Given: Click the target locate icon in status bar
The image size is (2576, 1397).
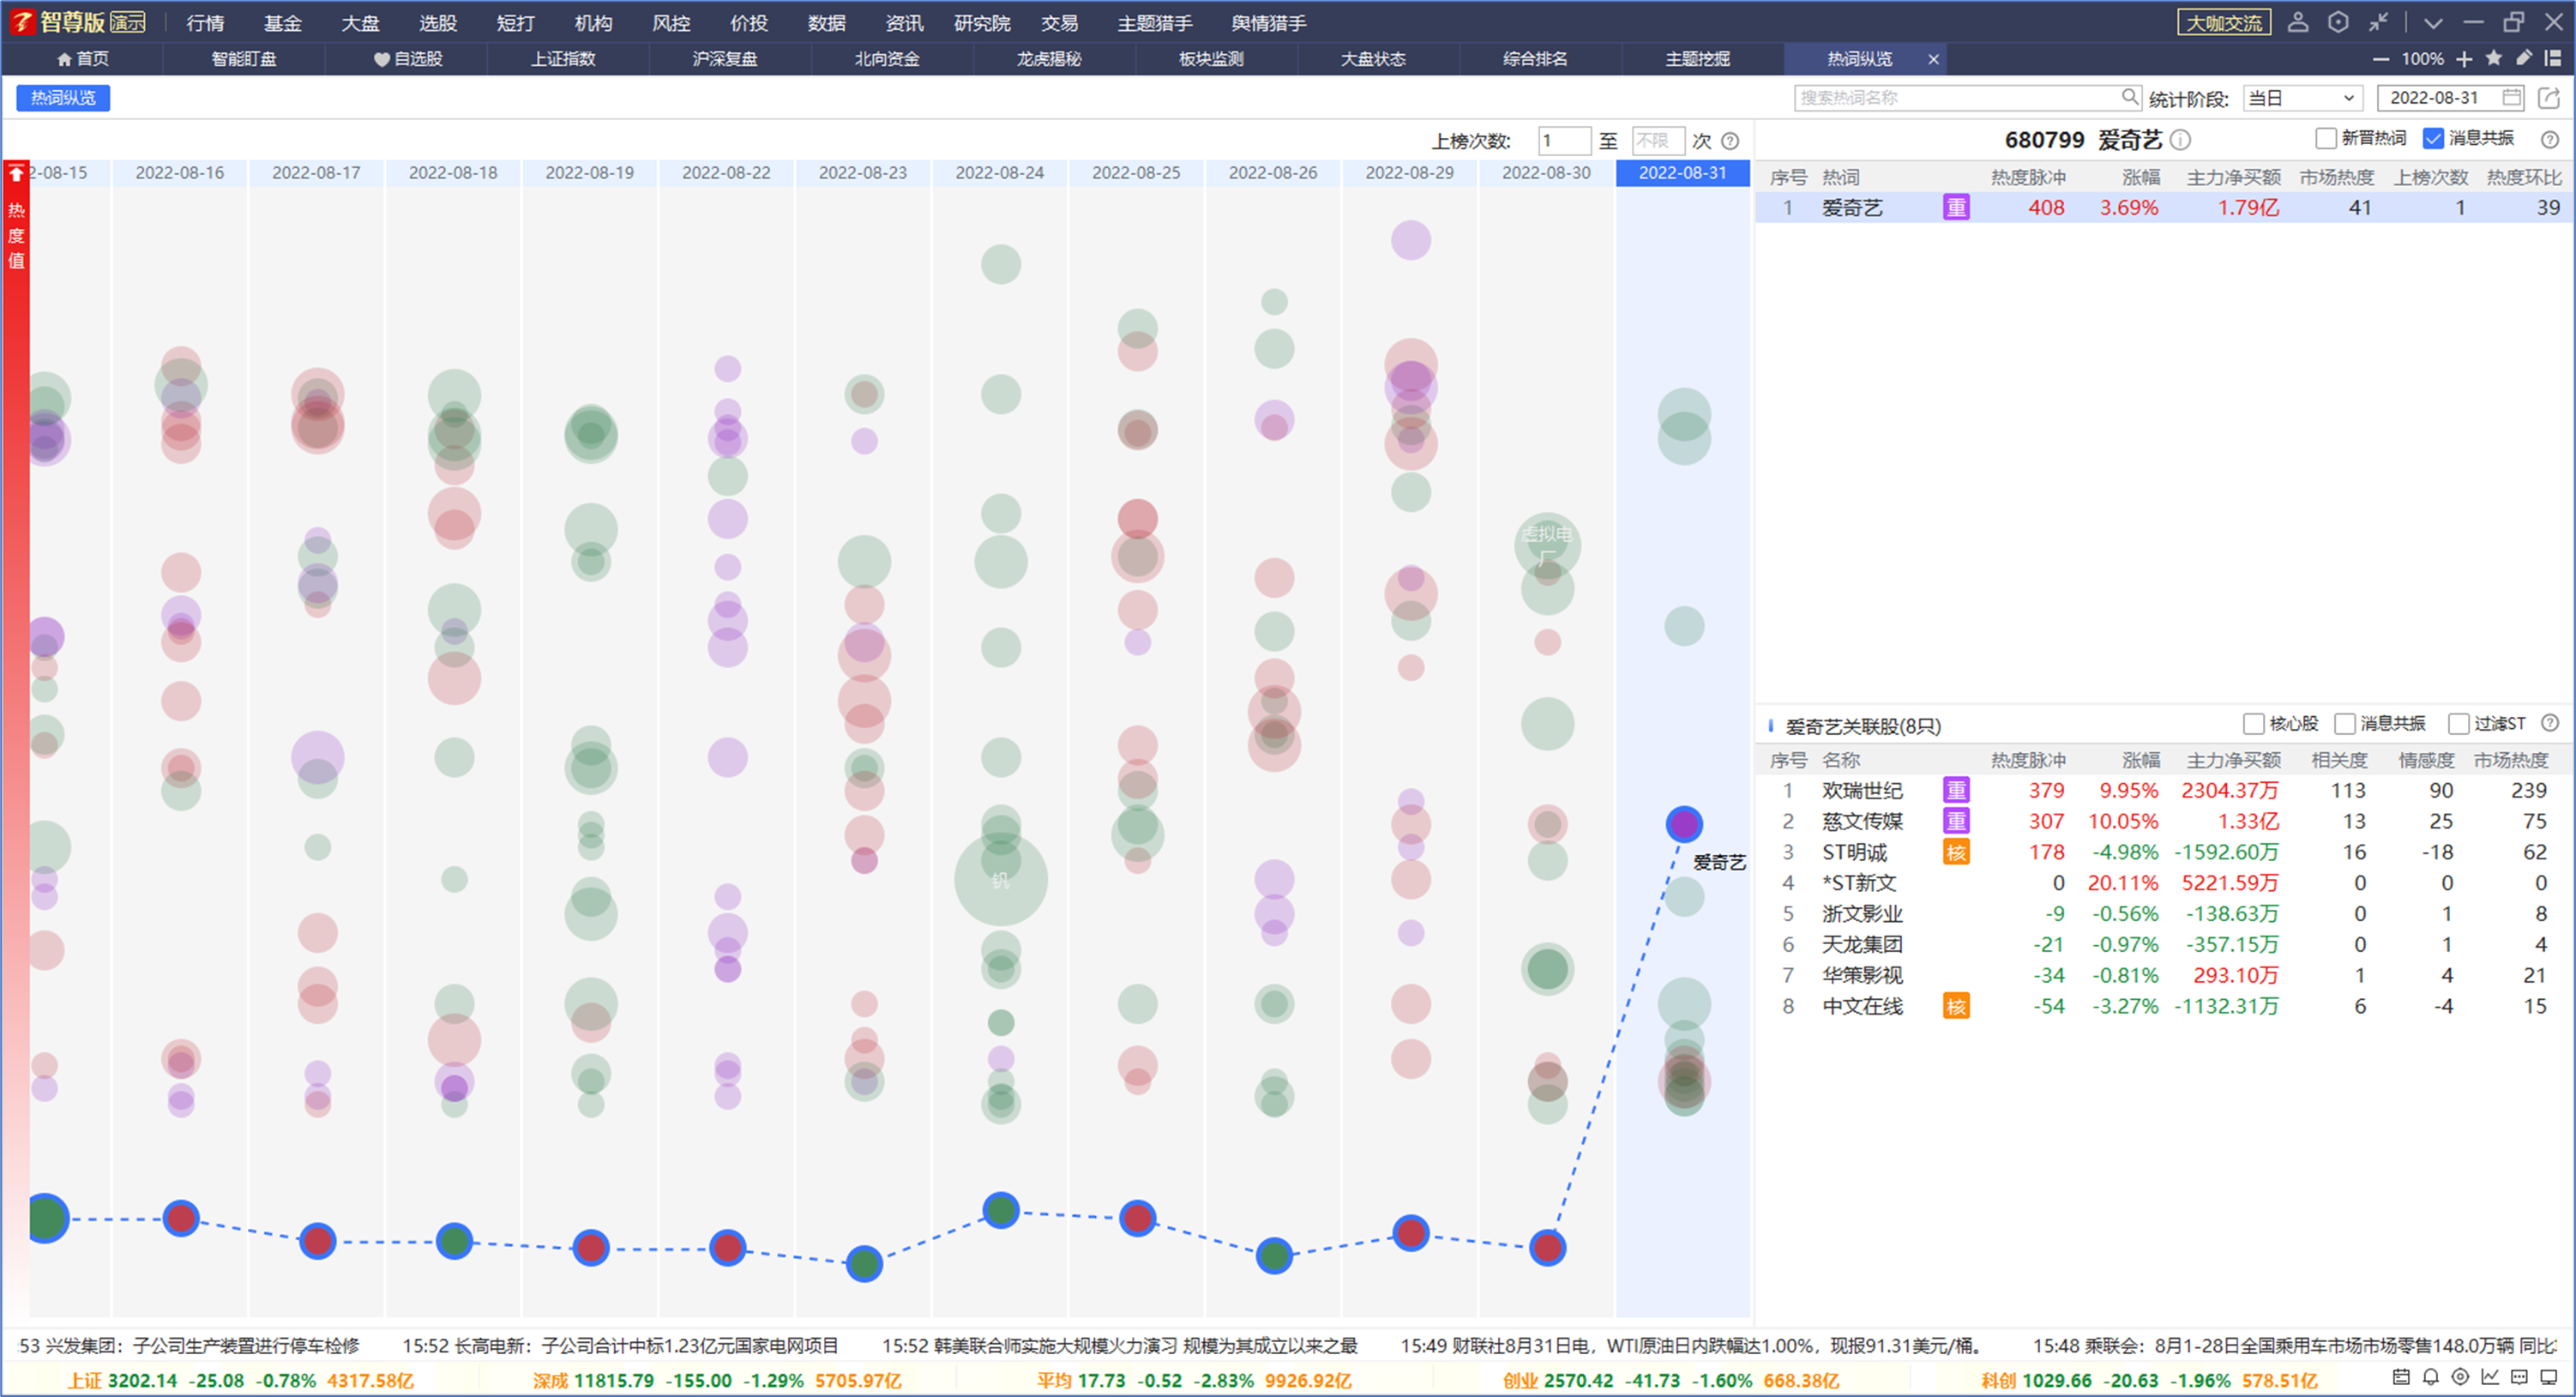Looking at the screenshot, I should (2461, 1377).
